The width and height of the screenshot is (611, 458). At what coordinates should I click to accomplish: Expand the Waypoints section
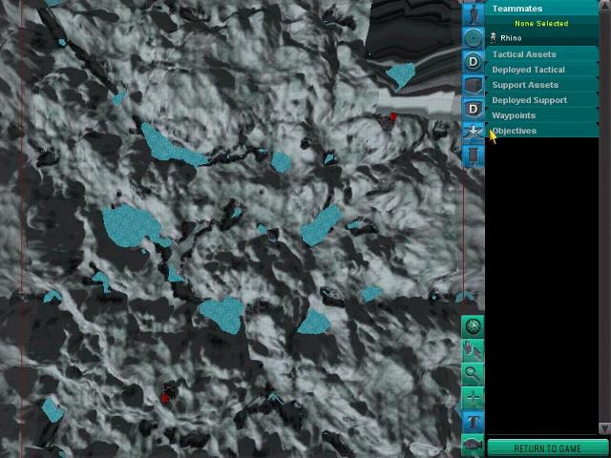pos(542,115)
